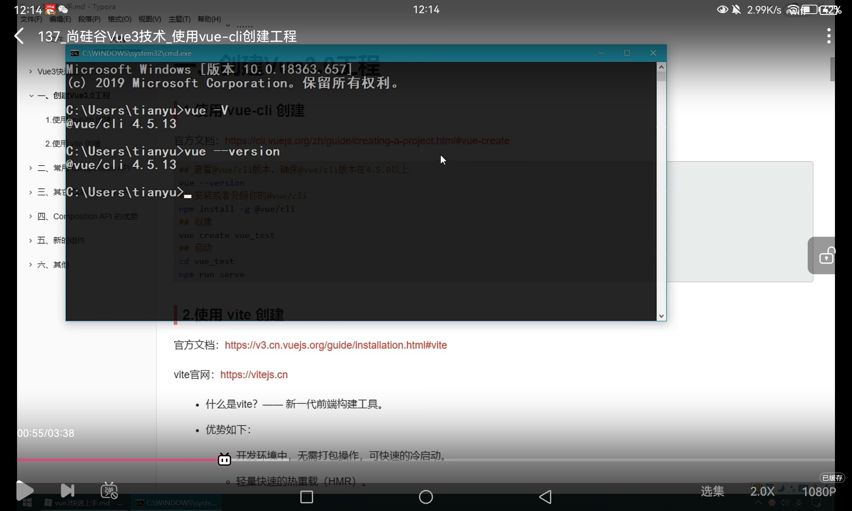The width and height of the screenshot is (852, 511).
Task: Tap Android home circle button
Action: point(426,497)
